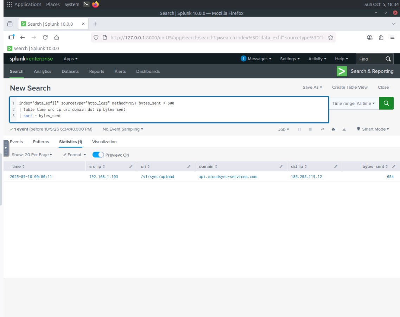Edit the dst_ip column pencil icon
Image resolution: width=400 pixels, height=317 pixels.
coord(336,166)
